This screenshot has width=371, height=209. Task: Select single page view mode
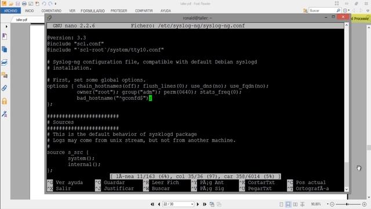[x=281, y=204]
